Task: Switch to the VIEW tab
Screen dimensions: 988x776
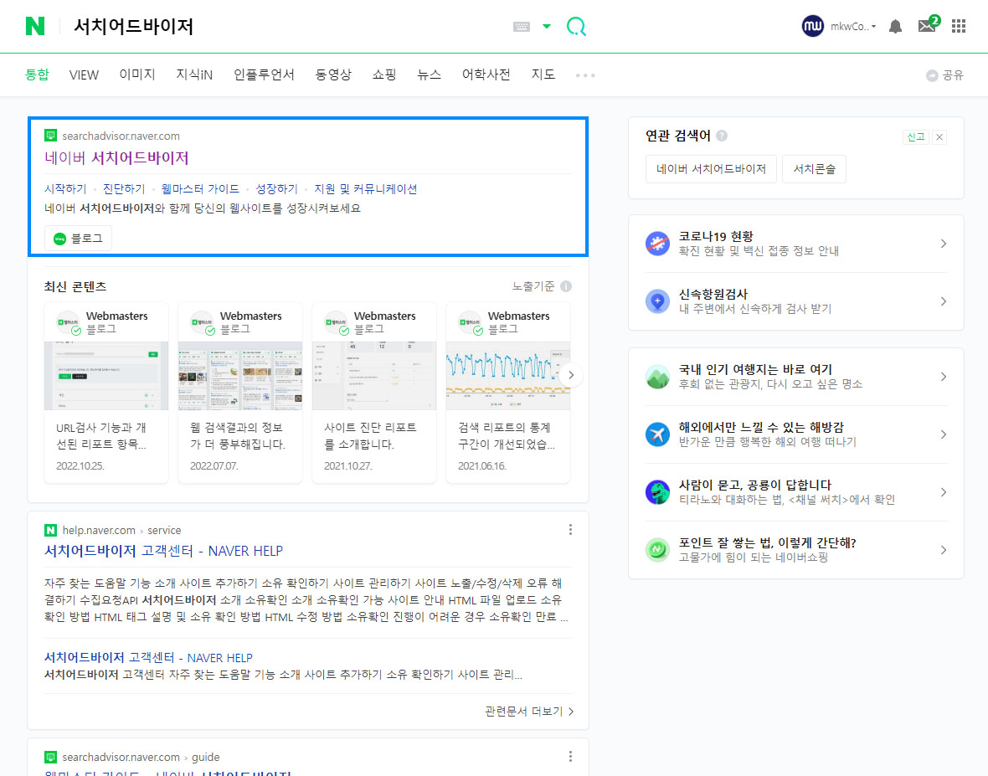Action: click(x=84, y=75)
